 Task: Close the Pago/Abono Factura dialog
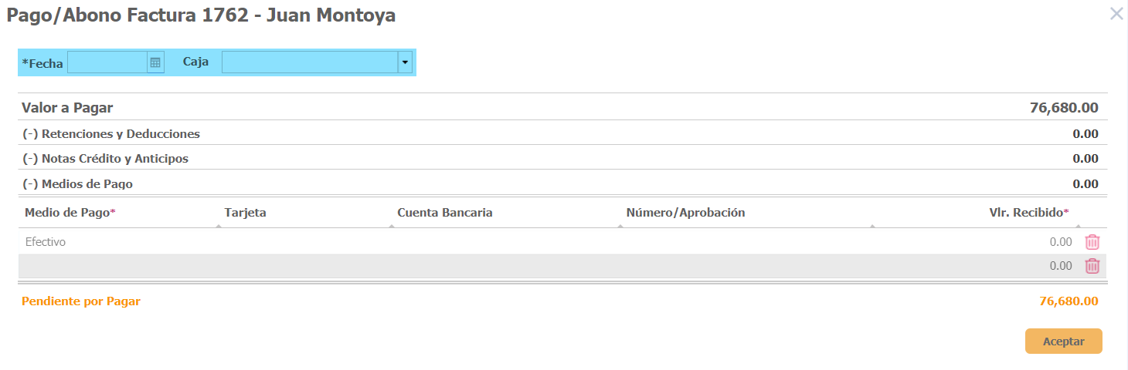pyautogui.click(x=1116, y=14)
